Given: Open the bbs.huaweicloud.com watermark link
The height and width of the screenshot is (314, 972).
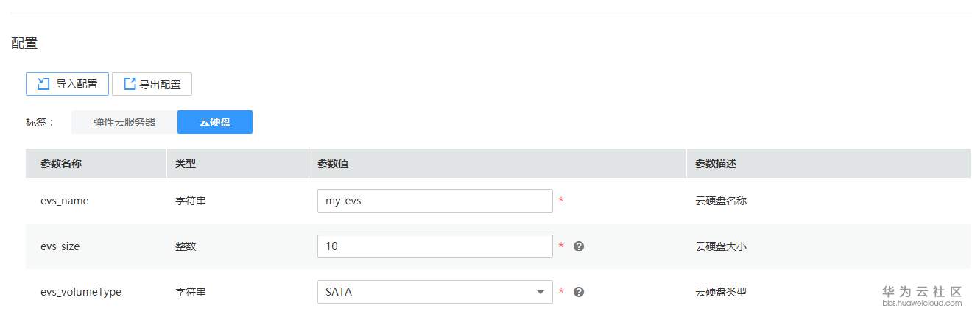Looking at the screenshot, I should pos(923,303).
